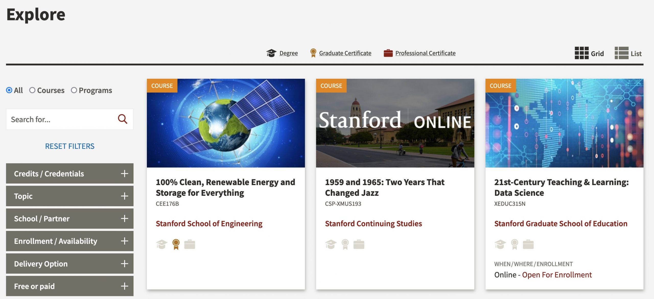Screen dimensions: 654x299
Task: Click Stanford Graduate School of Education link
Action: (561, 224)
